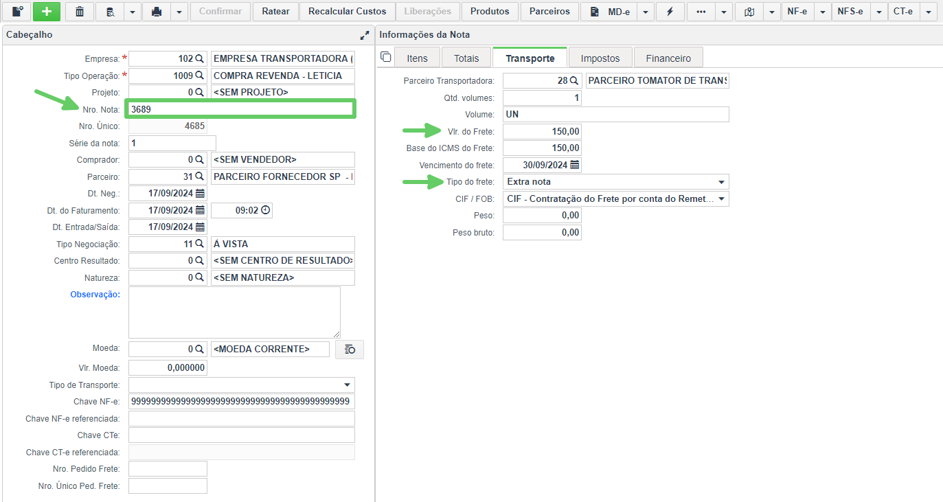Open the Dt. Neg. calendar picker
This screenshot has height=502, width=943.
(x=200, y=193)
